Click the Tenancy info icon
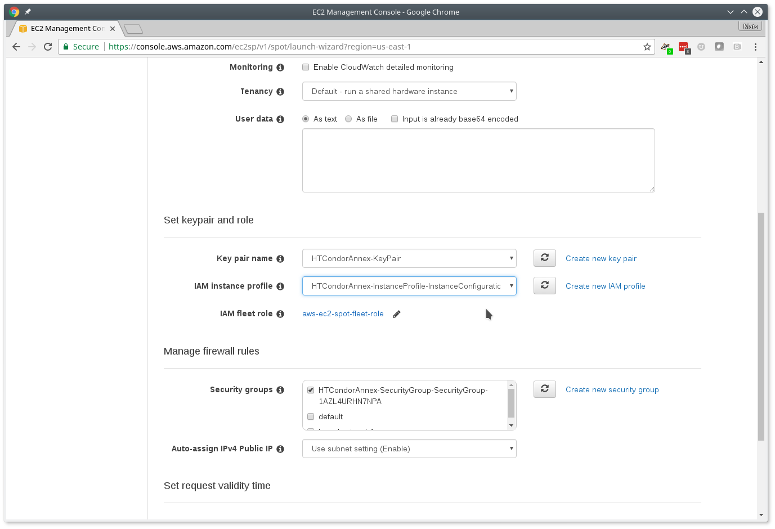The image size is (775, 529). coord(280,92)
